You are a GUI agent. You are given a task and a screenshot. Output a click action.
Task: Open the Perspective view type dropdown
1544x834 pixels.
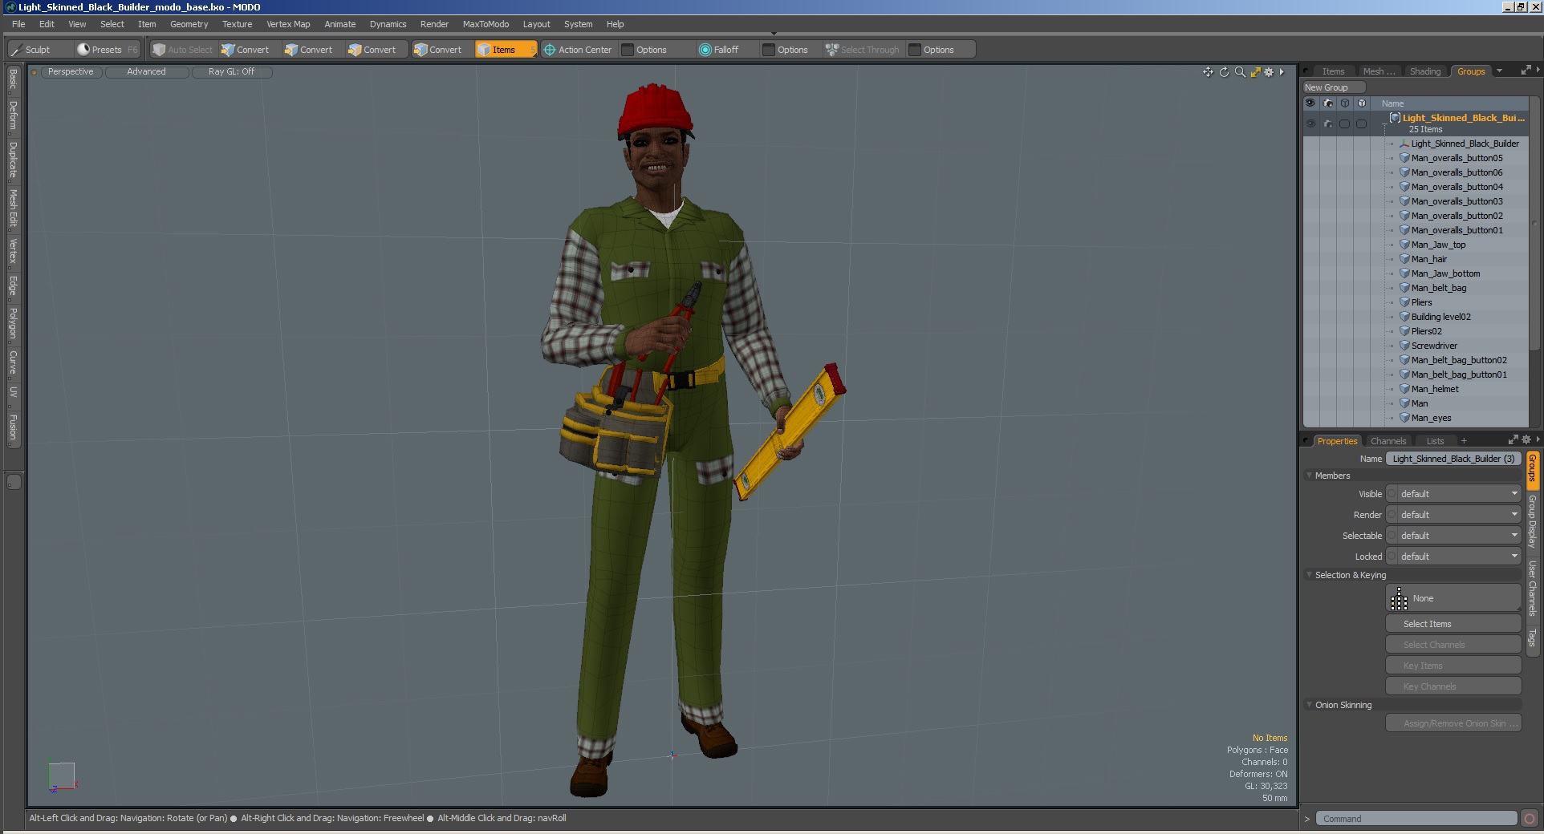71,72
